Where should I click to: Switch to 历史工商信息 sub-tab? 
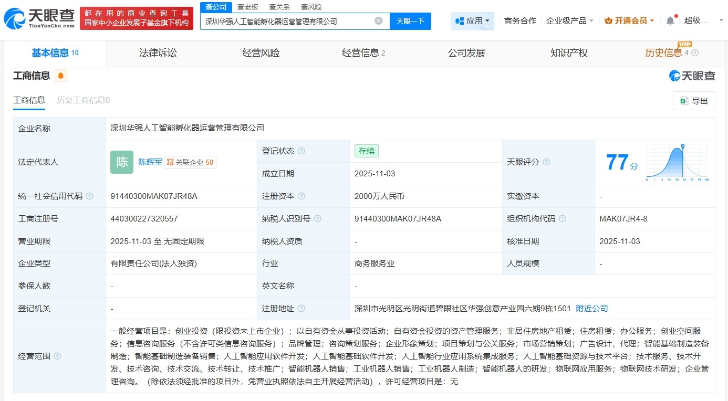point(82,100)
